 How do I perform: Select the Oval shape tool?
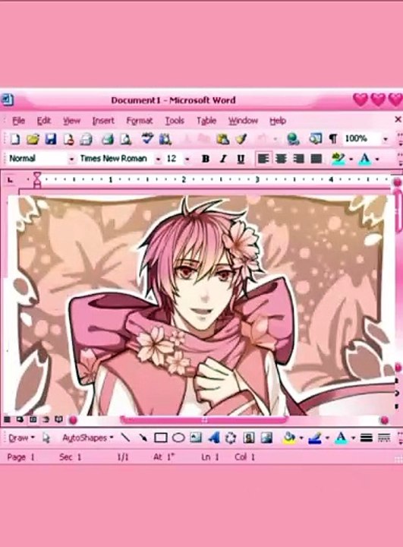pos(178,438)
